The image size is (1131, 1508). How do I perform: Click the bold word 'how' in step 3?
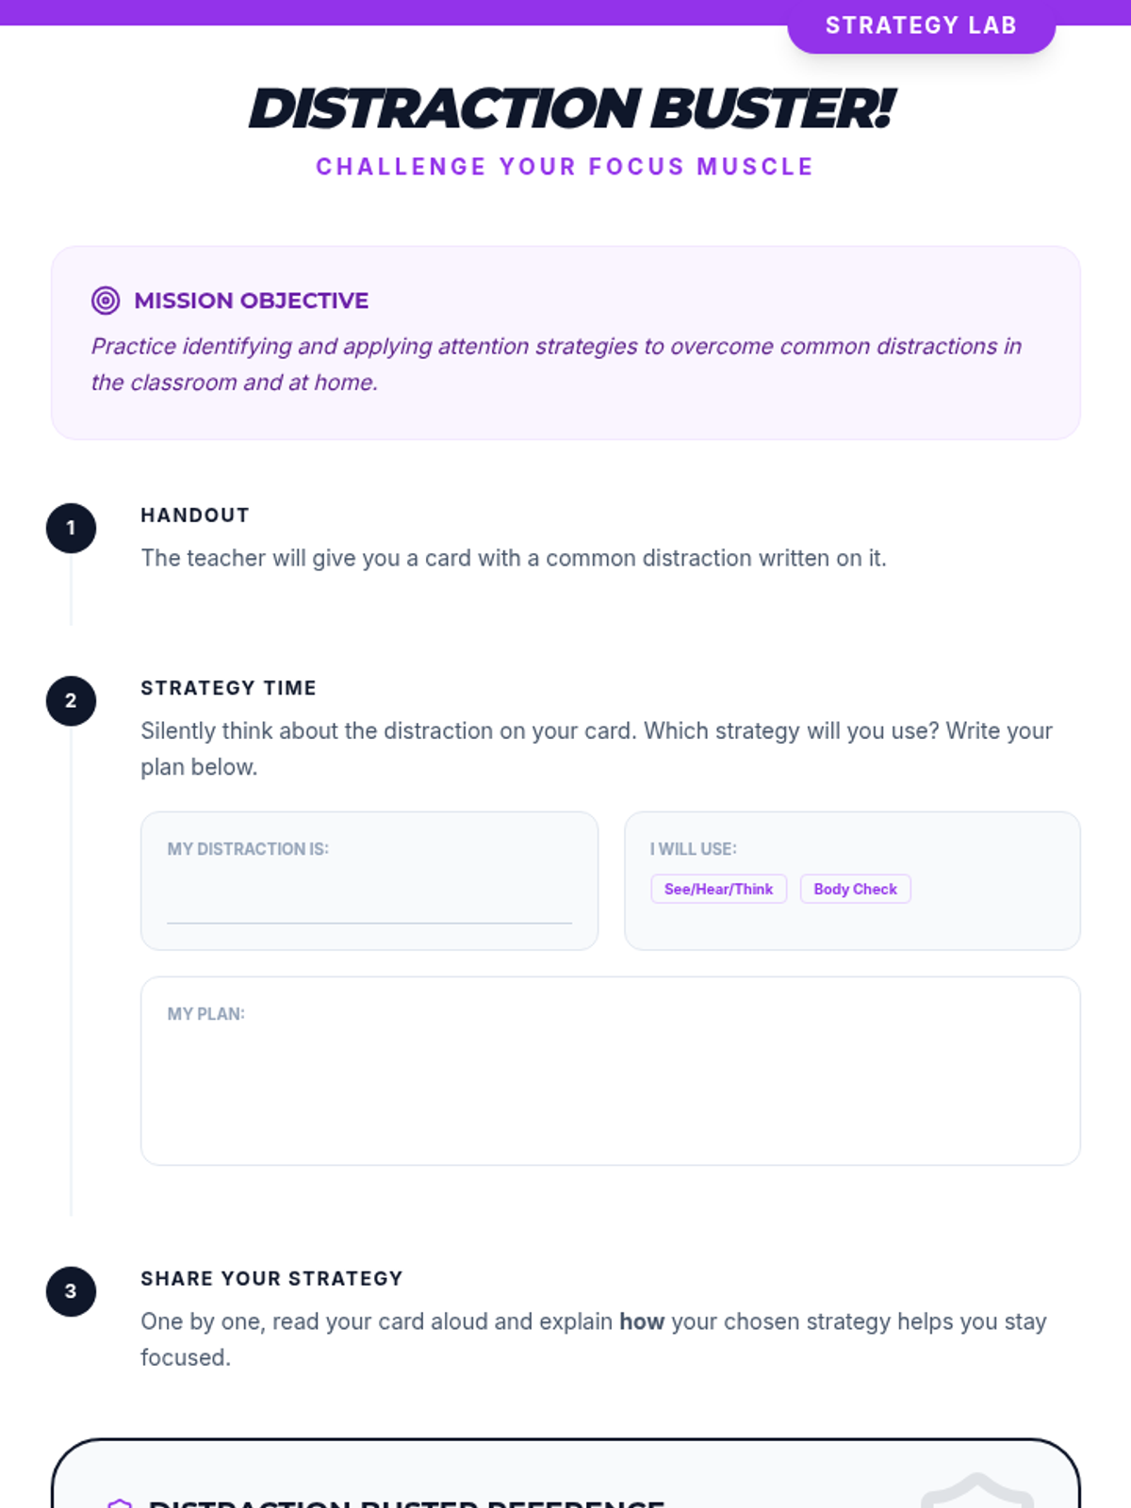click(642, 1321)
